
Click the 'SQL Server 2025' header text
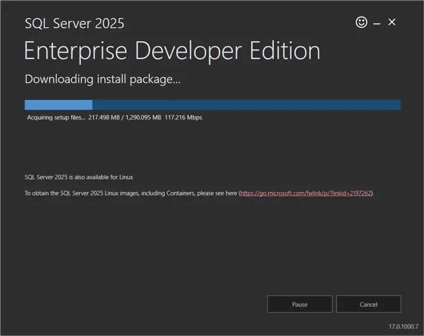(x=74, y=23)
